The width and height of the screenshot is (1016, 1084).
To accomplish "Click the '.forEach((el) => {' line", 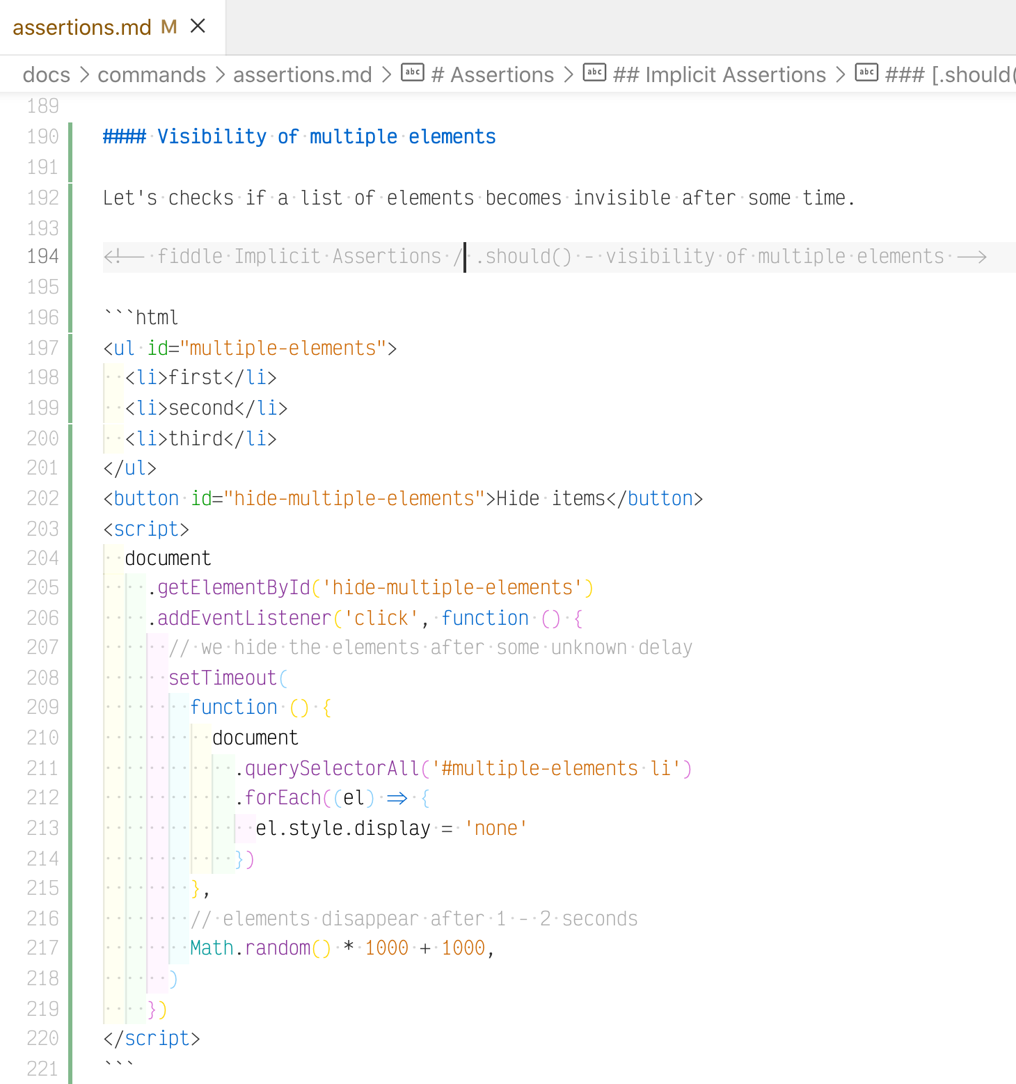I will click(x=333, y=798).
